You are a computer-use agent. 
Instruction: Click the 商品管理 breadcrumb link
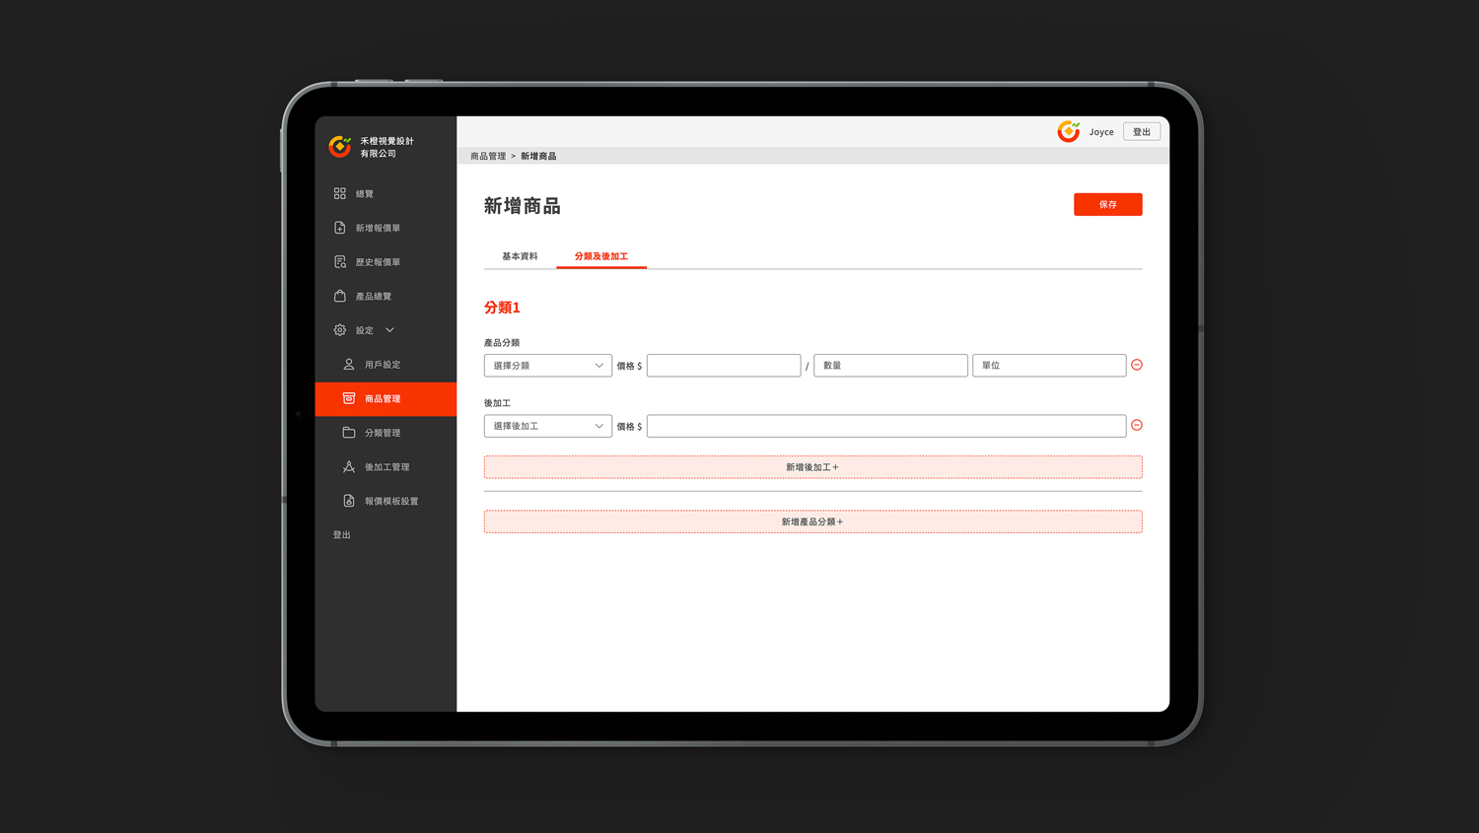[x=487, y=156]
